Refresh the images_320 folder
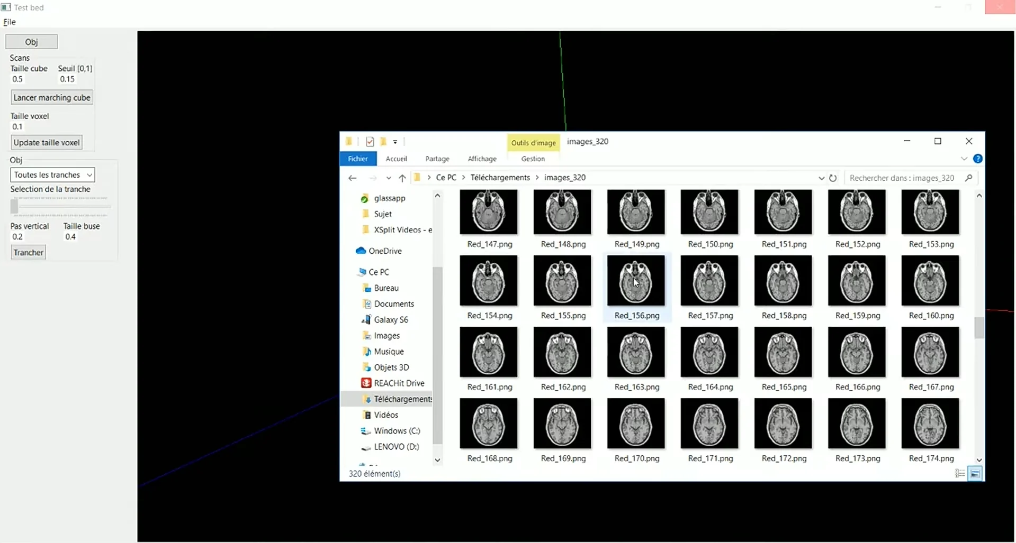 tap(833, 178)
